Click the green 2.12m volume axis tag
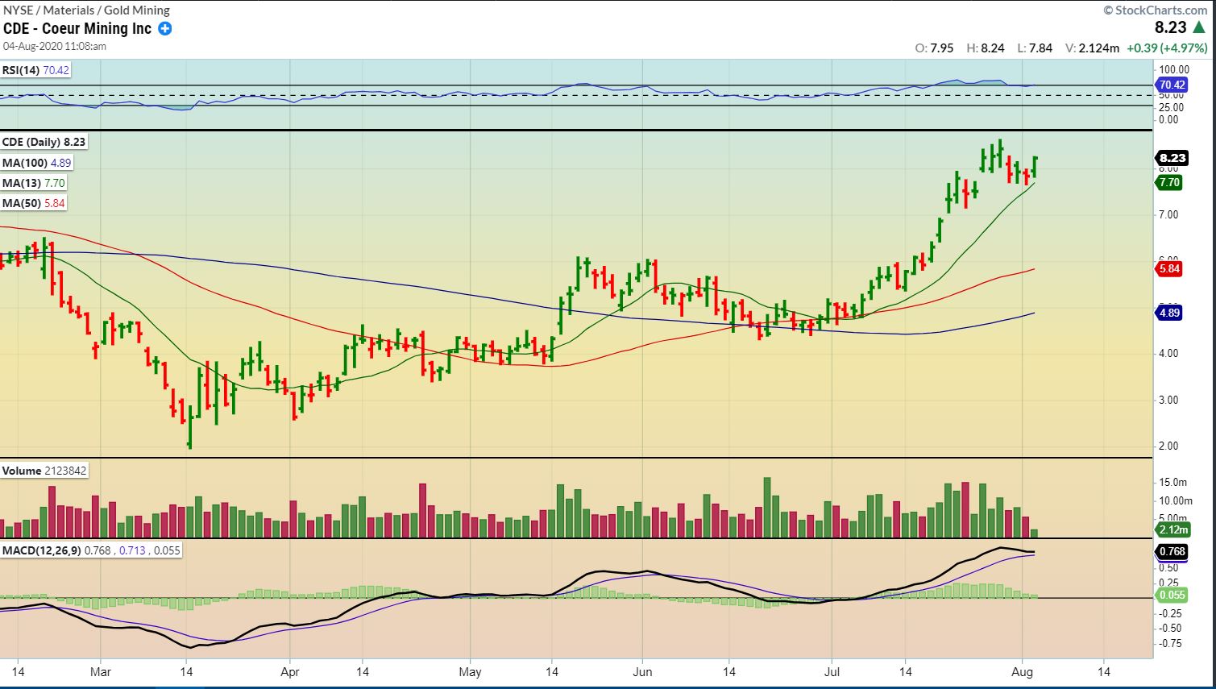Screen dimensions: 1216x689 [1172, 529]
